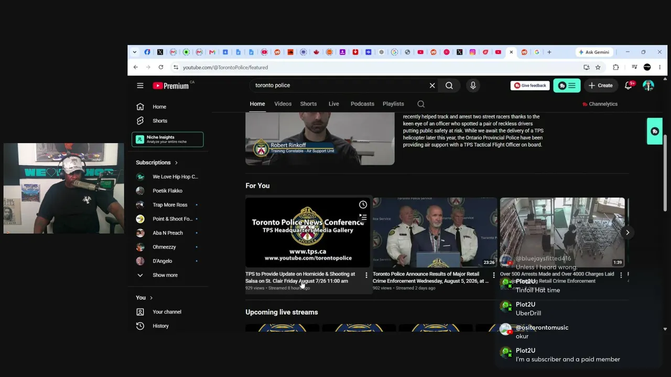The width and height of the screenshot is (671, 377).
Task: Switch to the Live tab
Action: click(x=334, y=104)
